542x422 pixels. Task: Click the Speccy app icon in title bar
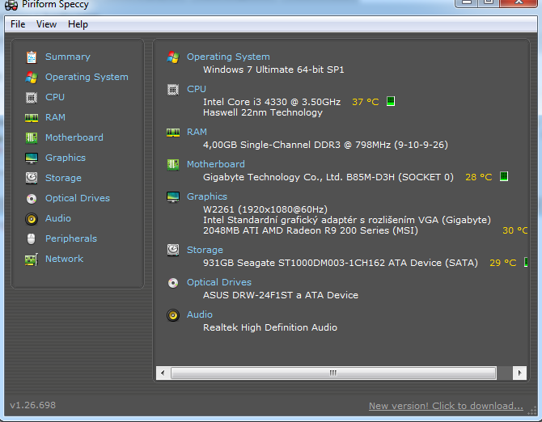(11, 5)
